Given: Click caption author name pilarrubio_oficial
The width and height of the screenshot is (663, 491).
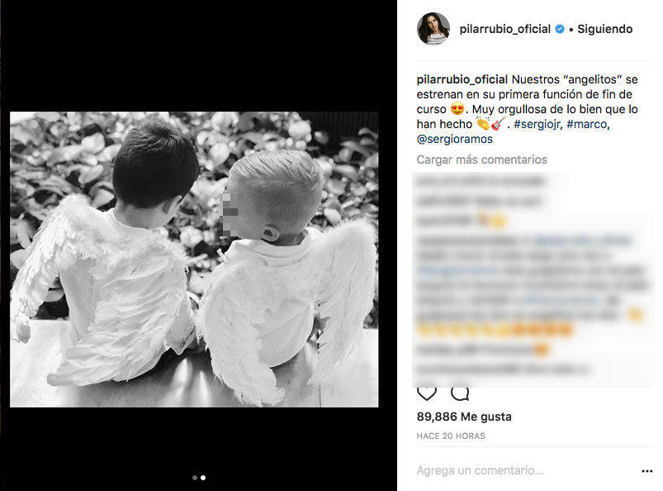Looking at the screenshot, I should click(x=462, y=79).
